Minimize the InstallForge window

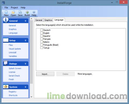click(112, 3)
